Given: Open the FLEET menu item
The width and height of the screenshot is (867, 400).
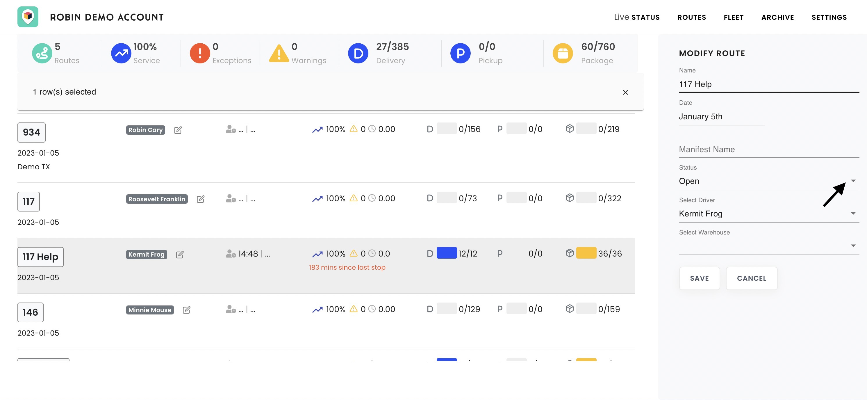Looking at the screenshot, I should (x=734, y=17).
